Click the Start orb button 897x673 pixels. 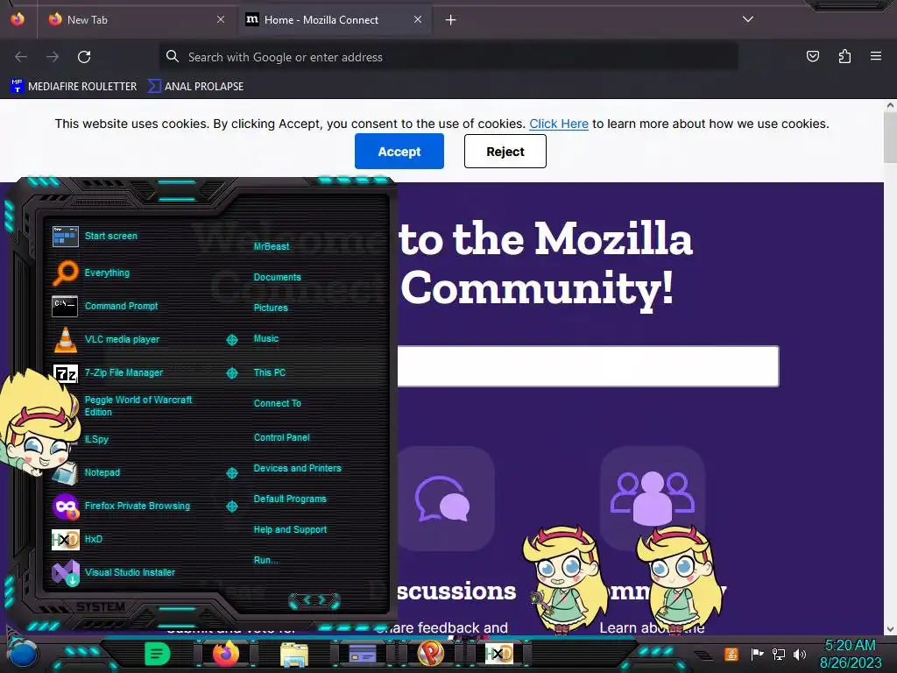(23, 654)
